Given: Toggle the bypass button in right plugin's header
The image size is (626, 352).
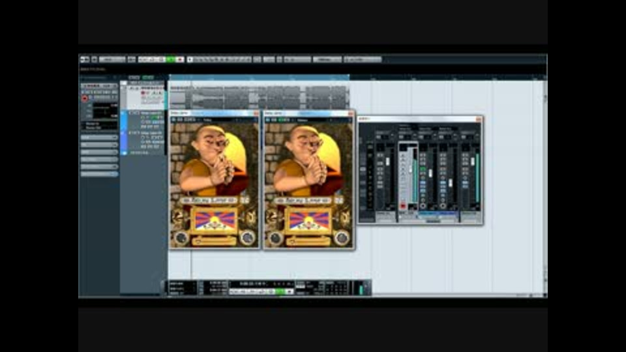Looking at the screenshot, I should (268, 120).
